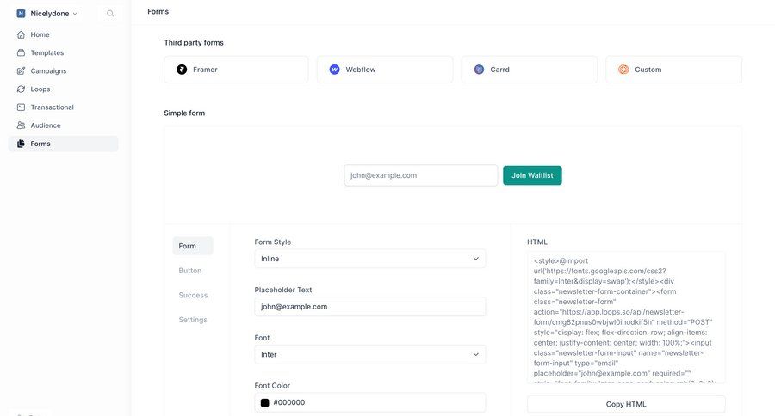Click the Copy HTML button
The width and height of the screenshot is (775, 416).
tap(626, 404)
